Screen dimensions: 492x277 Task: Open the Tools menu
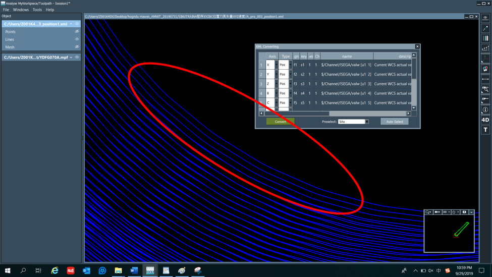point(37,10)
